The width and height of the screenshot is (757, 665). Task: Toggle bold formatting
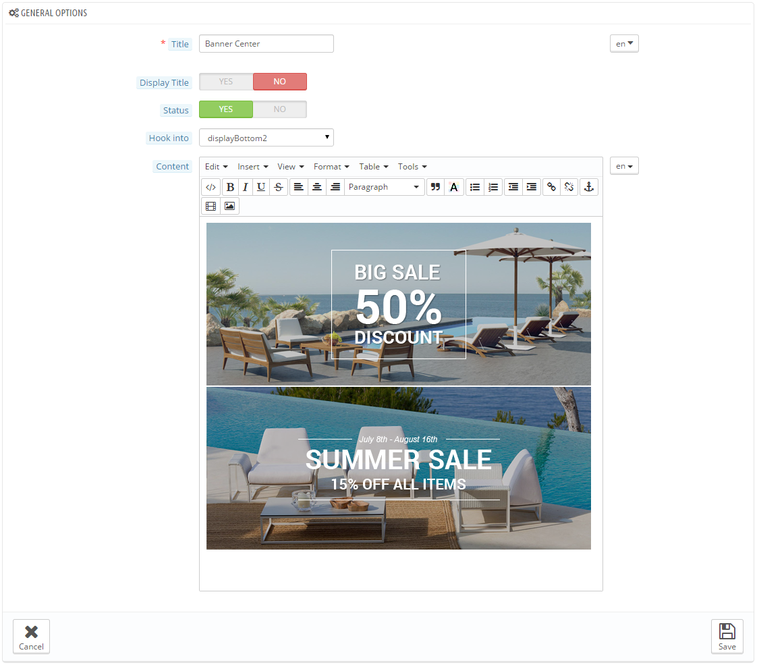tap(230, 188)
